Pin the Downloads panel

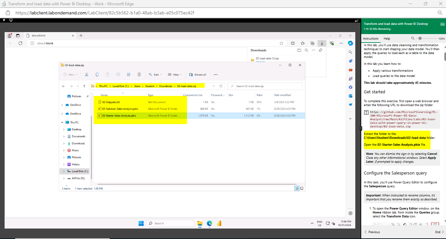tap(320, 50)
